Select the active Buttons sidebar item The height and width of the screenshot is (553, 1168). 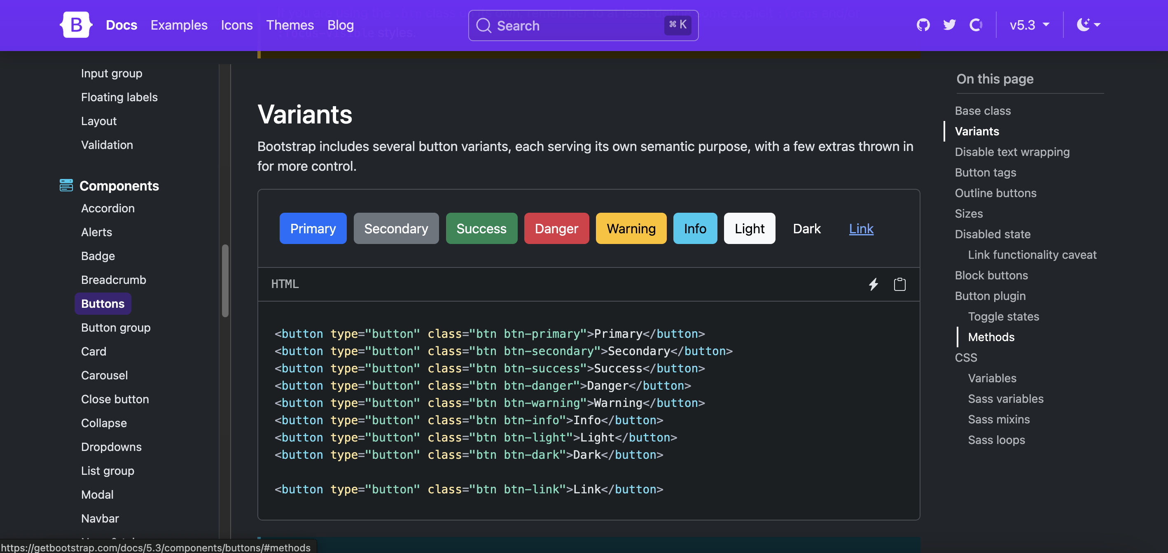pos(103,303)
